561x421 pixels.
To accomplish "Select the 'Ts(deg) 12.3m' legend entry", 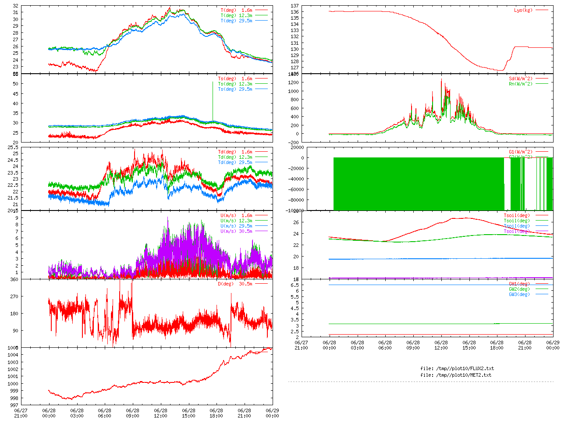I will point(235,84).
